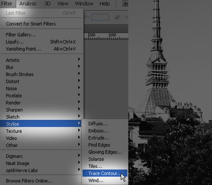
Task: Expand the Other filter submenu
Action: click(x=41, y=145)
